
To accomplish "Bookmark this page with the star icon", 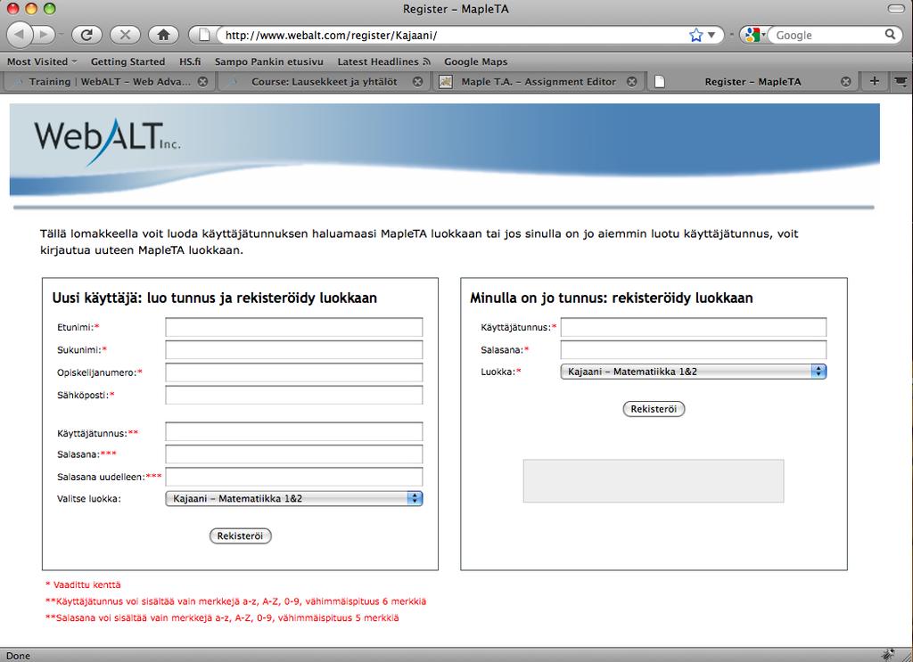I will coord(695,35).
